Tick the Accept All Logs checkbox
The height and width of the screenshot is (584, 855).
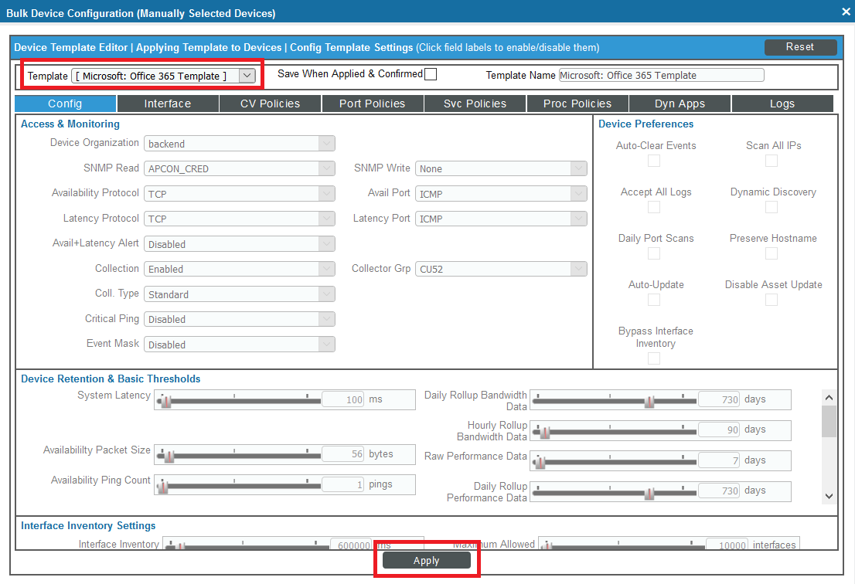tap(654, 207)
